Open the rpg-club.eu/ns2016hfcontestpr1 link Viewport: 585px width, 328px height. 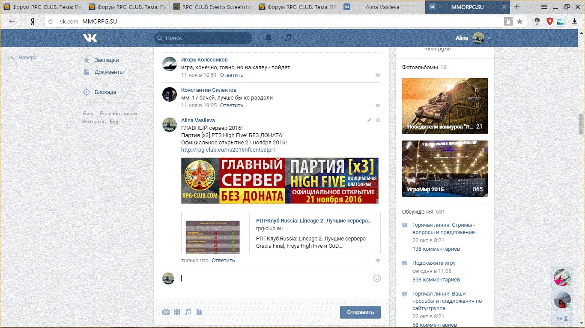coord(228,150)
